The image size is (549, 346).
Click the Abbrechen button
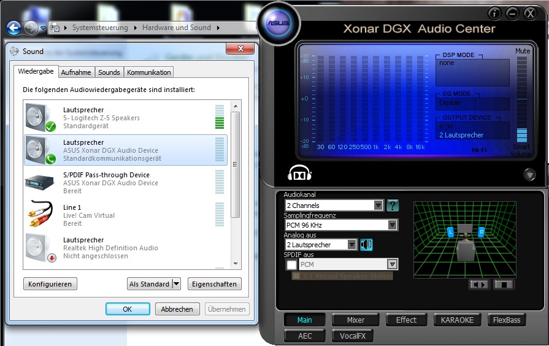point(177,309)
